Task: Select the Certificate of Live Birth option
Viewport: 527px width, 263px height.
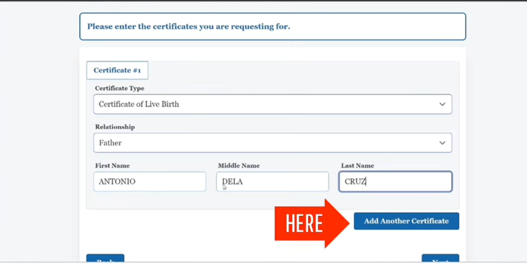Action: point(139,104)
